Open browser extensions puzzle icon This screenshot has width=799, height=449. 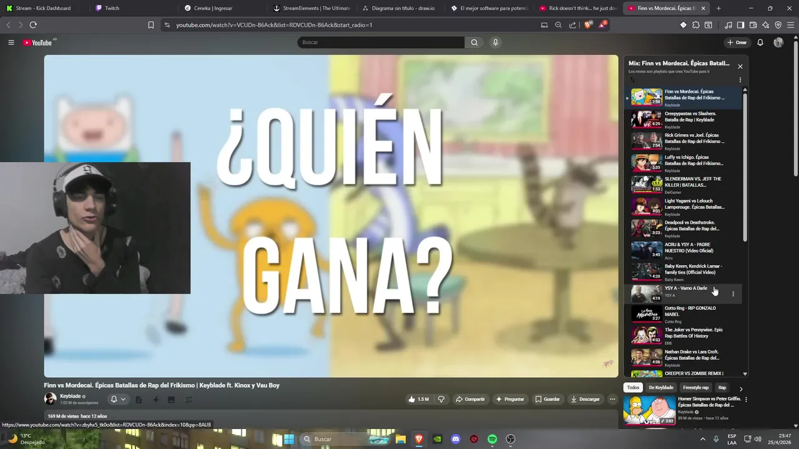(696, 25)
